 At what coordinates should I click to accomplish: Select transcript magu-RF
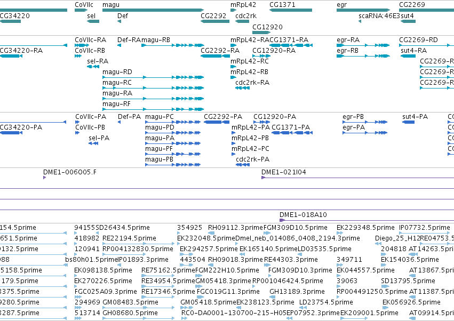153,109
